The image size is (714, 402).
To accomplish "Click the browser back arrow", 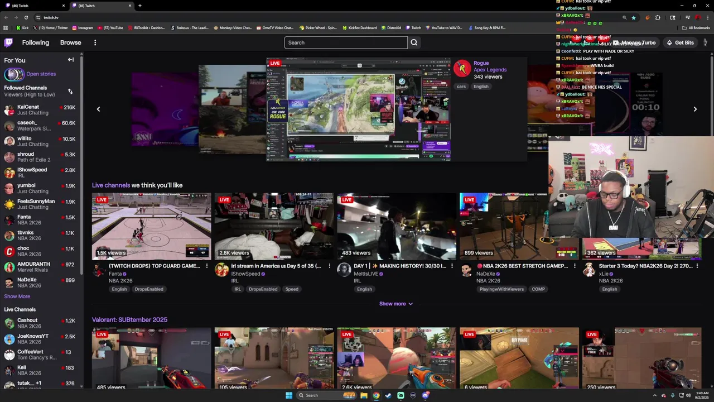I will 7,17.
